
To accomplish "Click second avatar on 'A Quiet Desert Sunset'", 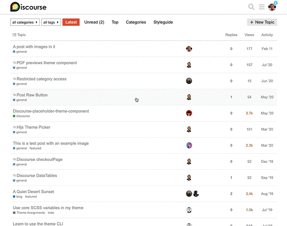I will (x=196, y=193).
